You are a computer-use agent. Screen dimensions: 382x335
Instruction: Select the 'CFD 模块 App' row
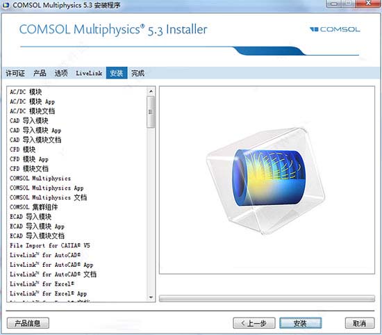(x=77, y=159)
